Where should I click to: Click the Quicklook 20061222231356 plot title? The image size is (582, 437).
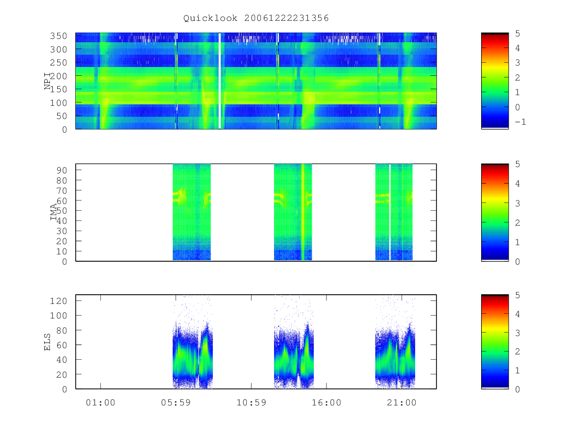point(256,18)
